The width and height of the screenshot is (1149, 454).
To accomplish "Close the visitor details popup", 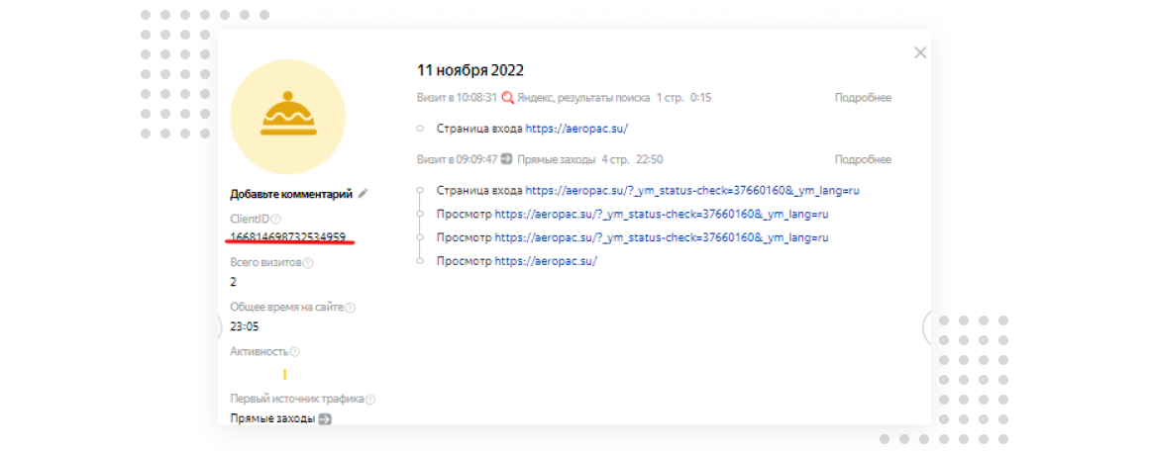I will [x=920, y=53].
